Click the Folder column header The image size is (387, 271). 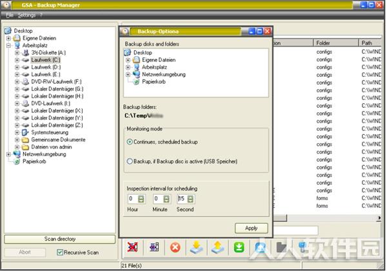pyautogui.click(x=335, y=43)
